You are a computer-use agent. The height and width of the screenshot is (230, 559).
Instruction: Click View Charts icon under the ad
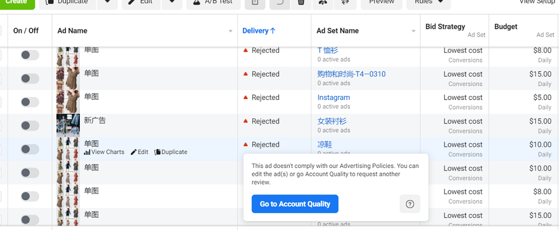click(87, 152)
